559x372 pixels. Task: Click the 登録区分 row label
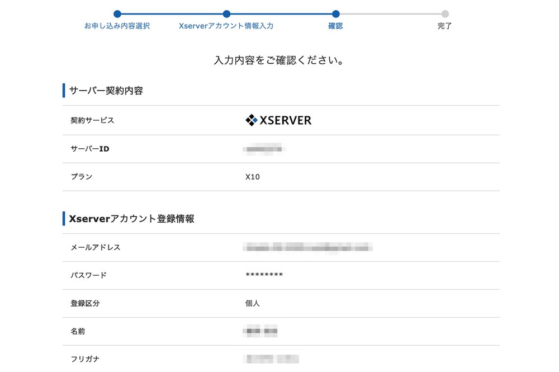click(85, 304)
